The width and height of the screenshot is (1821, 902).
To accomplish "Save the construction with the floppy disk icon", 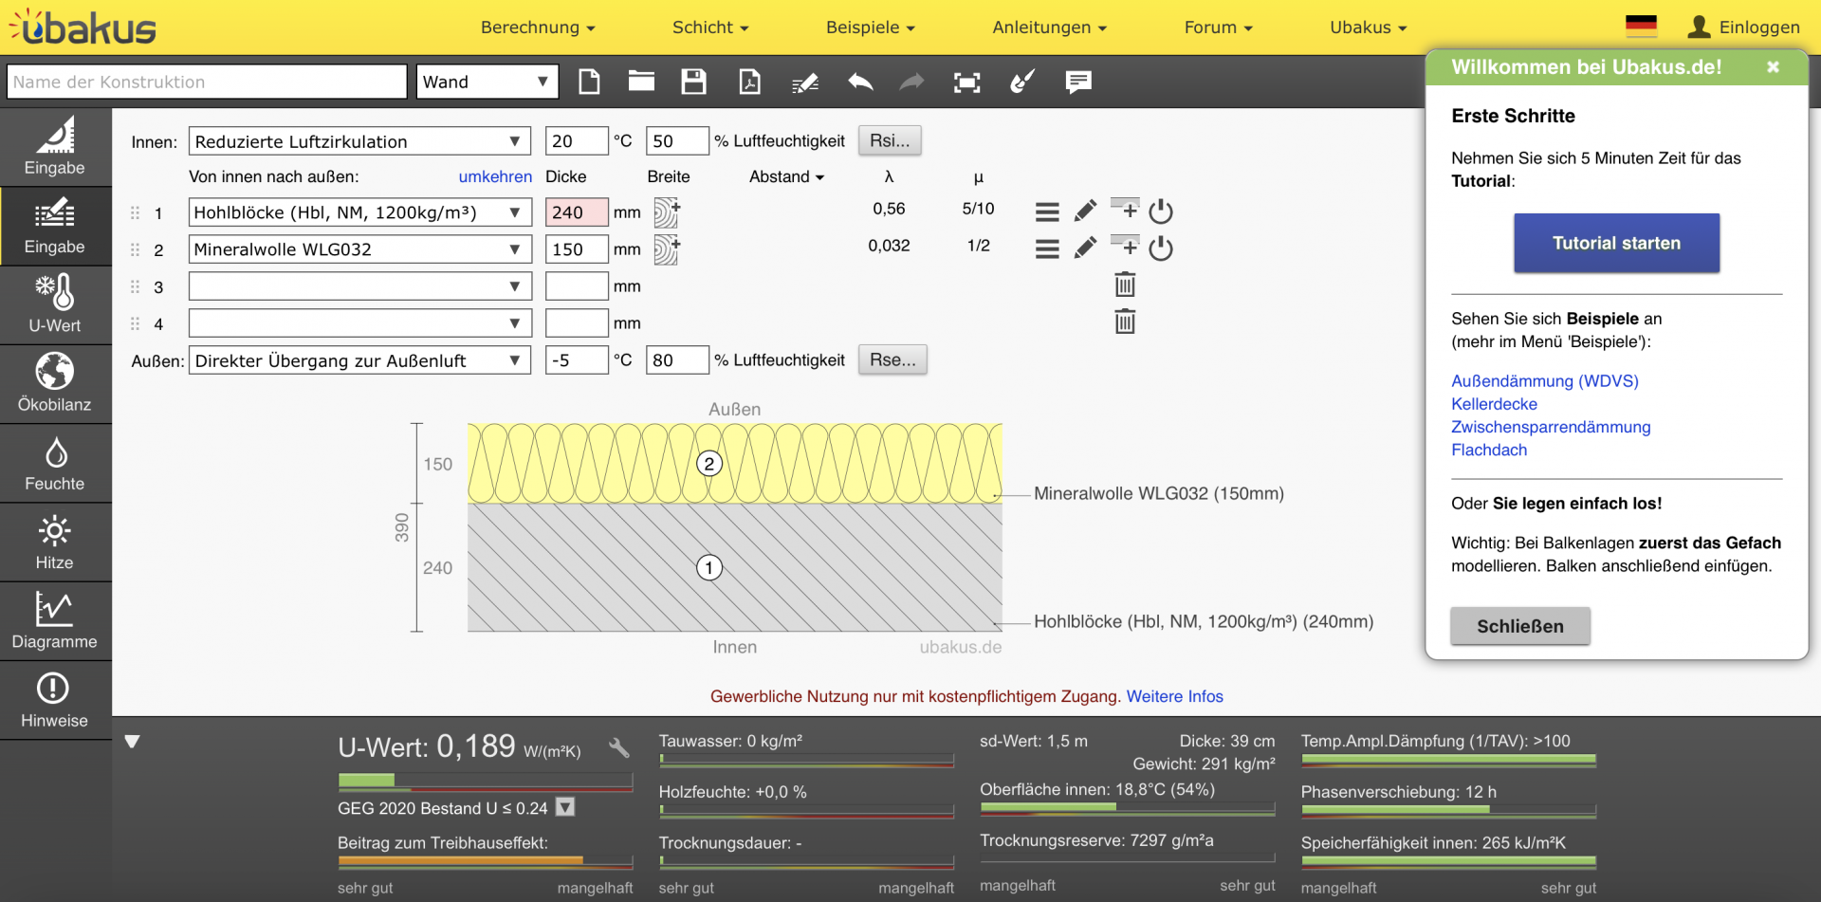I will 693,82.
